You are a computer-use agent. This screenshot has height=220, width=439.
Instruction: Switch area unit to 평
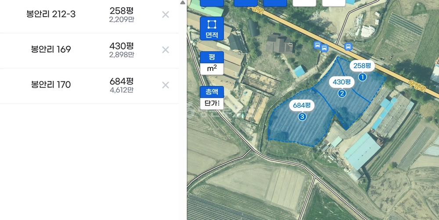click(x=212, y=57)
